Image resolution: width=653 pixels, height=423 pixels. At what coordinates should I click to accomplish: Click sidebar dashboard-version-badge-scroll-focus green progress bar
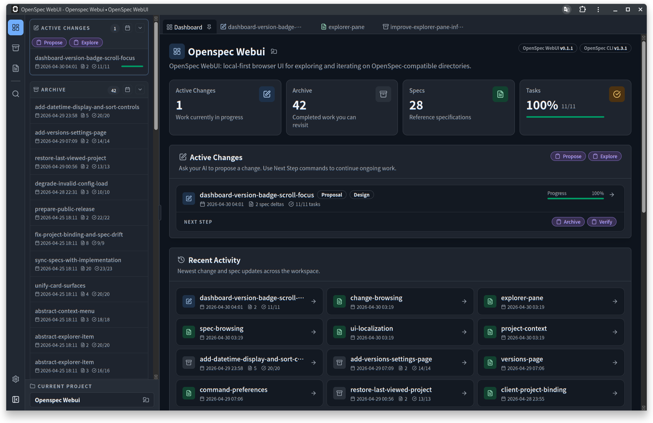pyautogui.click(x=132, y=66)
